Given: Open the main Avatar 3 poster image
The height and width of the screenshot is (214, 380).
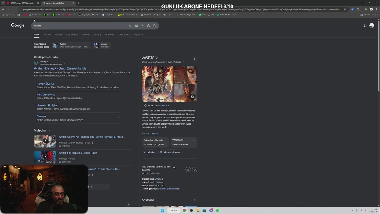Looking at the screenshot, I should [158, 84].
